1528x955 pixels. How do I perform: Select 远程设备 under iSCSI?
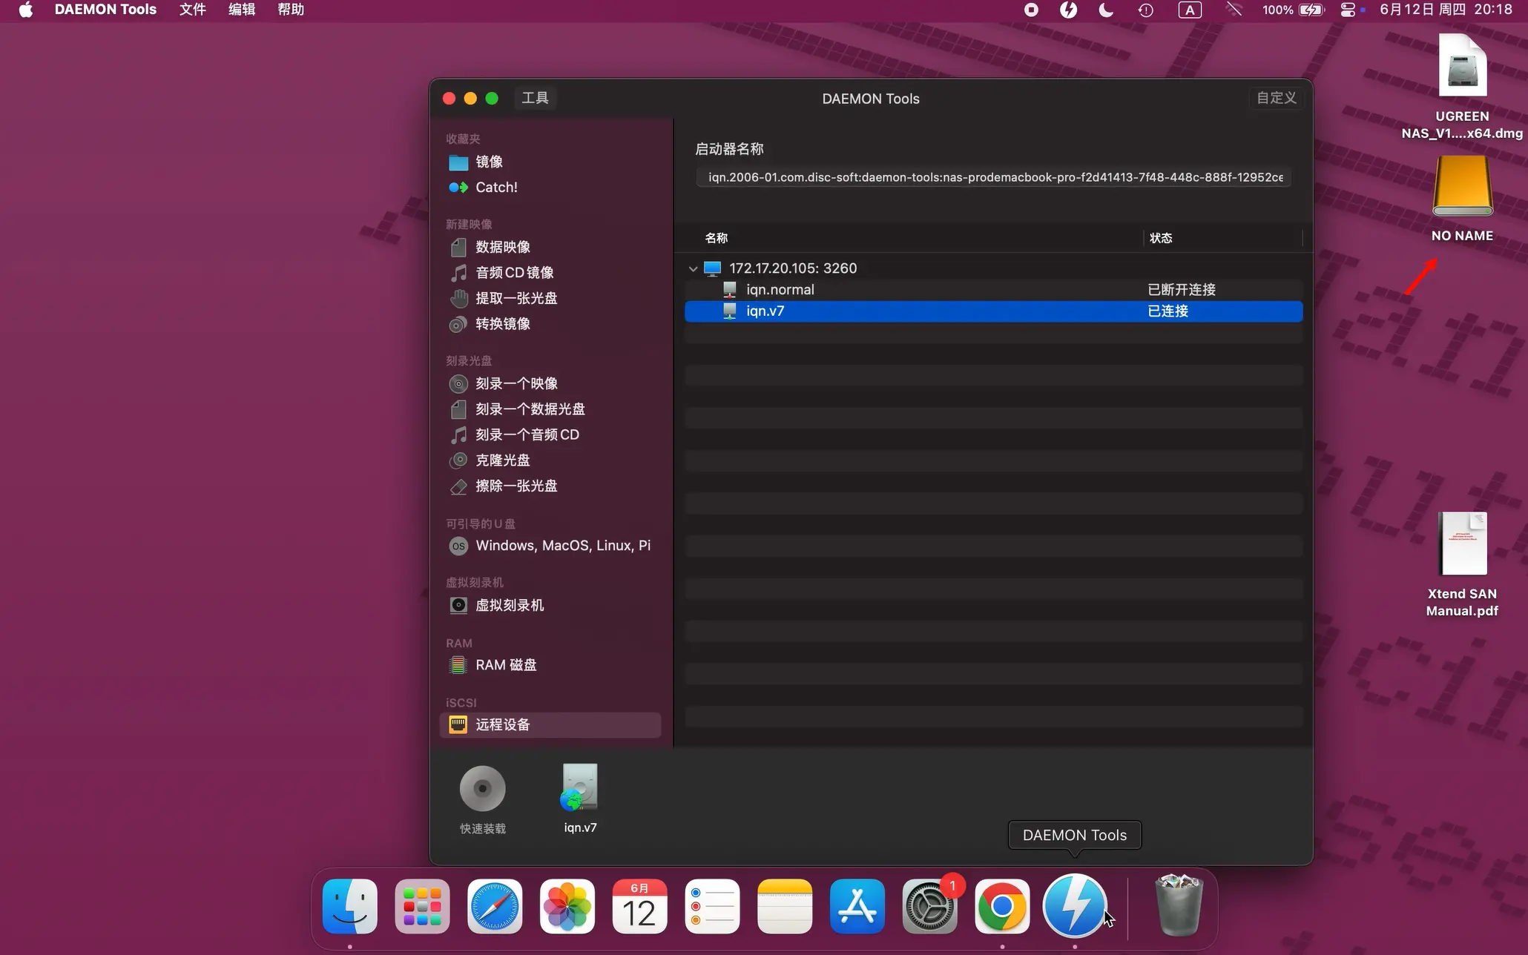pyautogui.click(x=550, y=725)
